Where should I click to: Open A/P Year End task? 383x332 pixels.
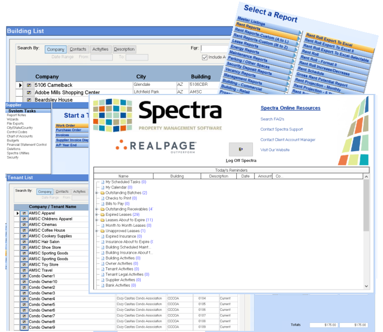coord(72,145)
